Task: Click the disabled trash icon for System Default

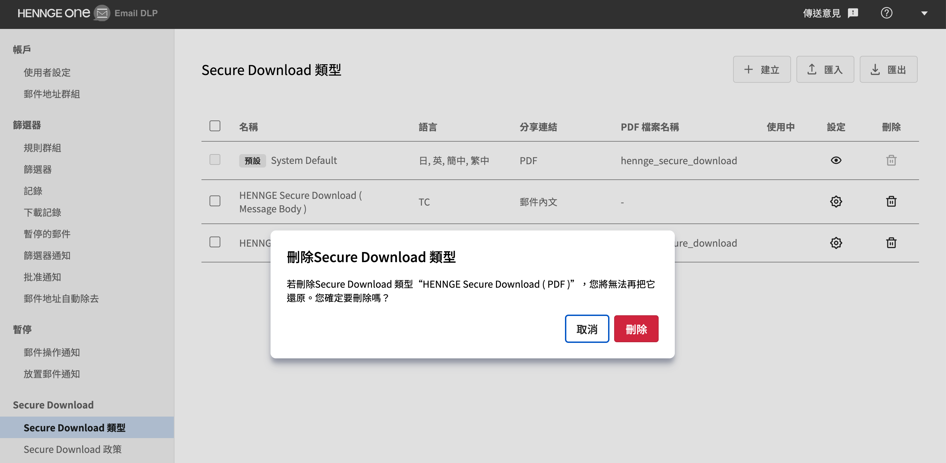Action: tap(891, 160)
